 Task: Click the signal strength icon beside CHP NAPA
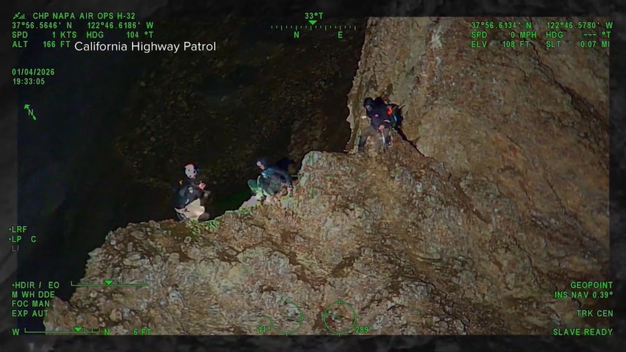(19, 16)
